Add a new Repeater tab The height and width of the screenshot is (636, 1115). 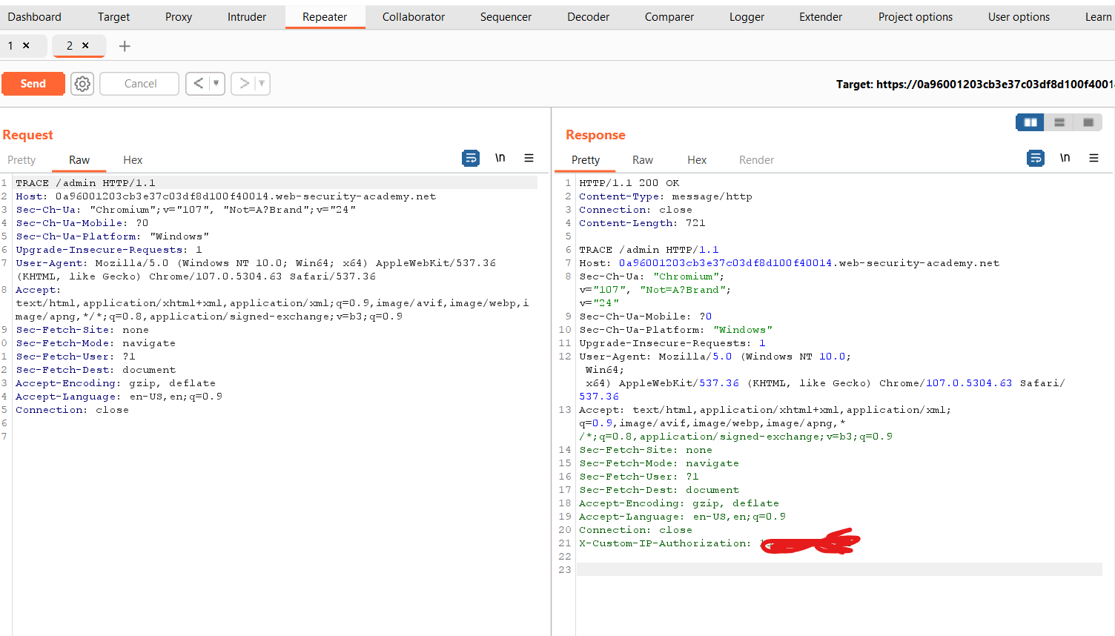(125, 46)
